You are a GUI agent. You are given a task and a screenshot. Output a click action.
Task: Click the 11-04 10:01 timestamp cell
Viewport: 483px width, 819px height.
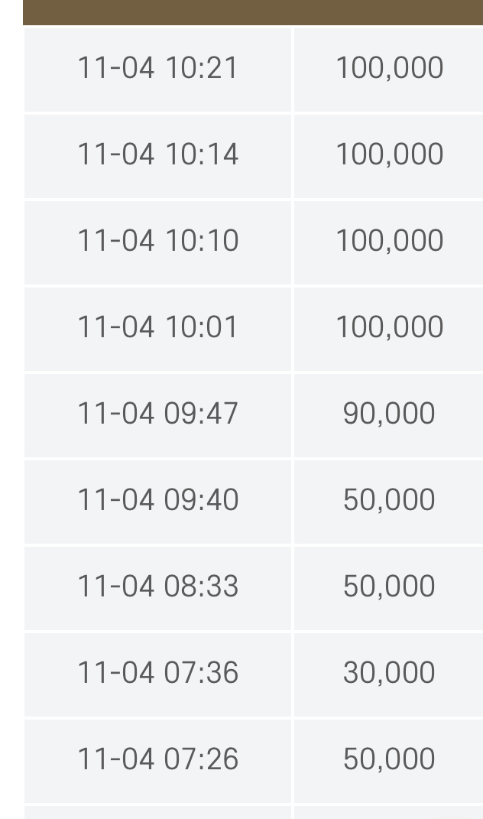tap(157, 327)
